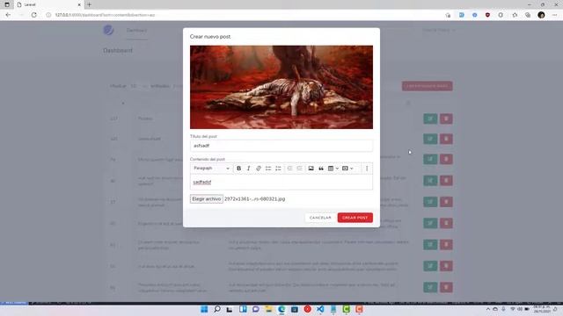Screen dimensions: 563x316
Task: Delete the last visible post row
Action: [x=446, y=287]
